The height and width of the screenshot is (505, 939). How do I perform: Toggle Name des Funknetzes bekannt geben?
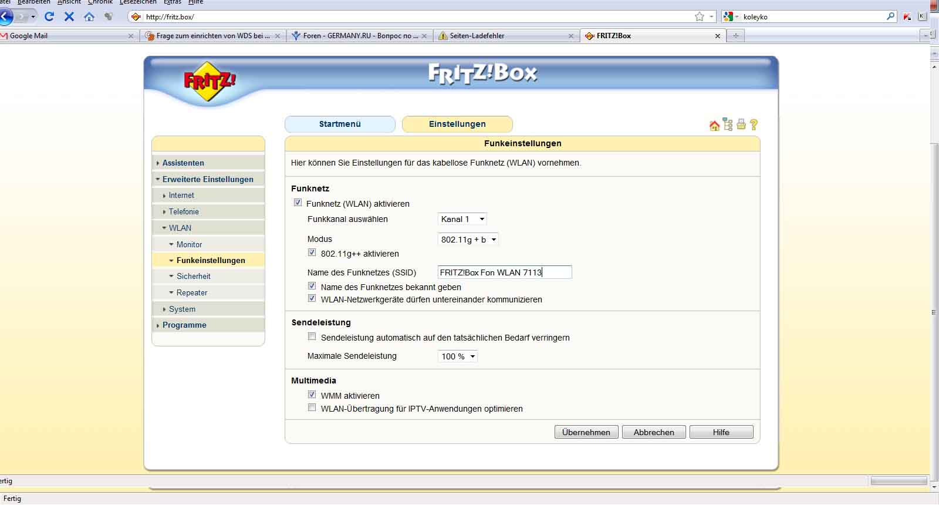312,286
